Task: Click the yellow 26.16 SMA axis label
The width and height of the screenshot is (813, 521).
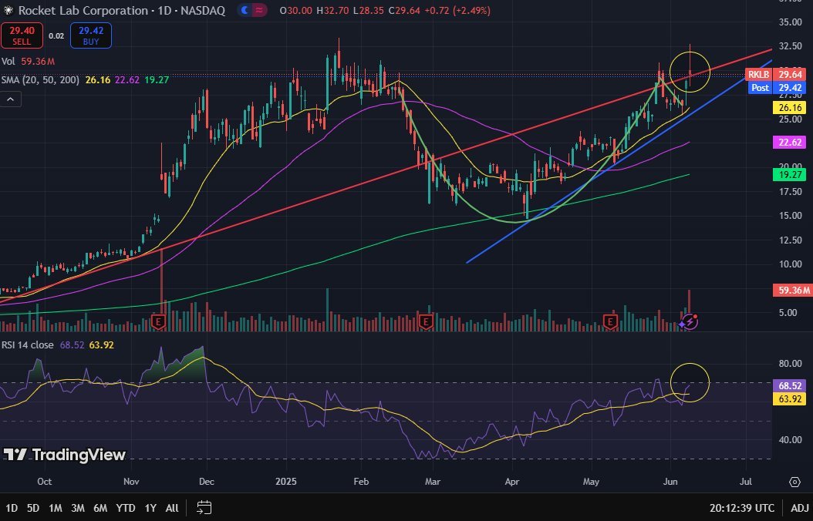Action: (790, 108)
